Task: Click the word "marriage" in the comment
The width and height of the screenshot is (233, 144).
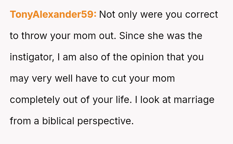Action: click(194, 100)
